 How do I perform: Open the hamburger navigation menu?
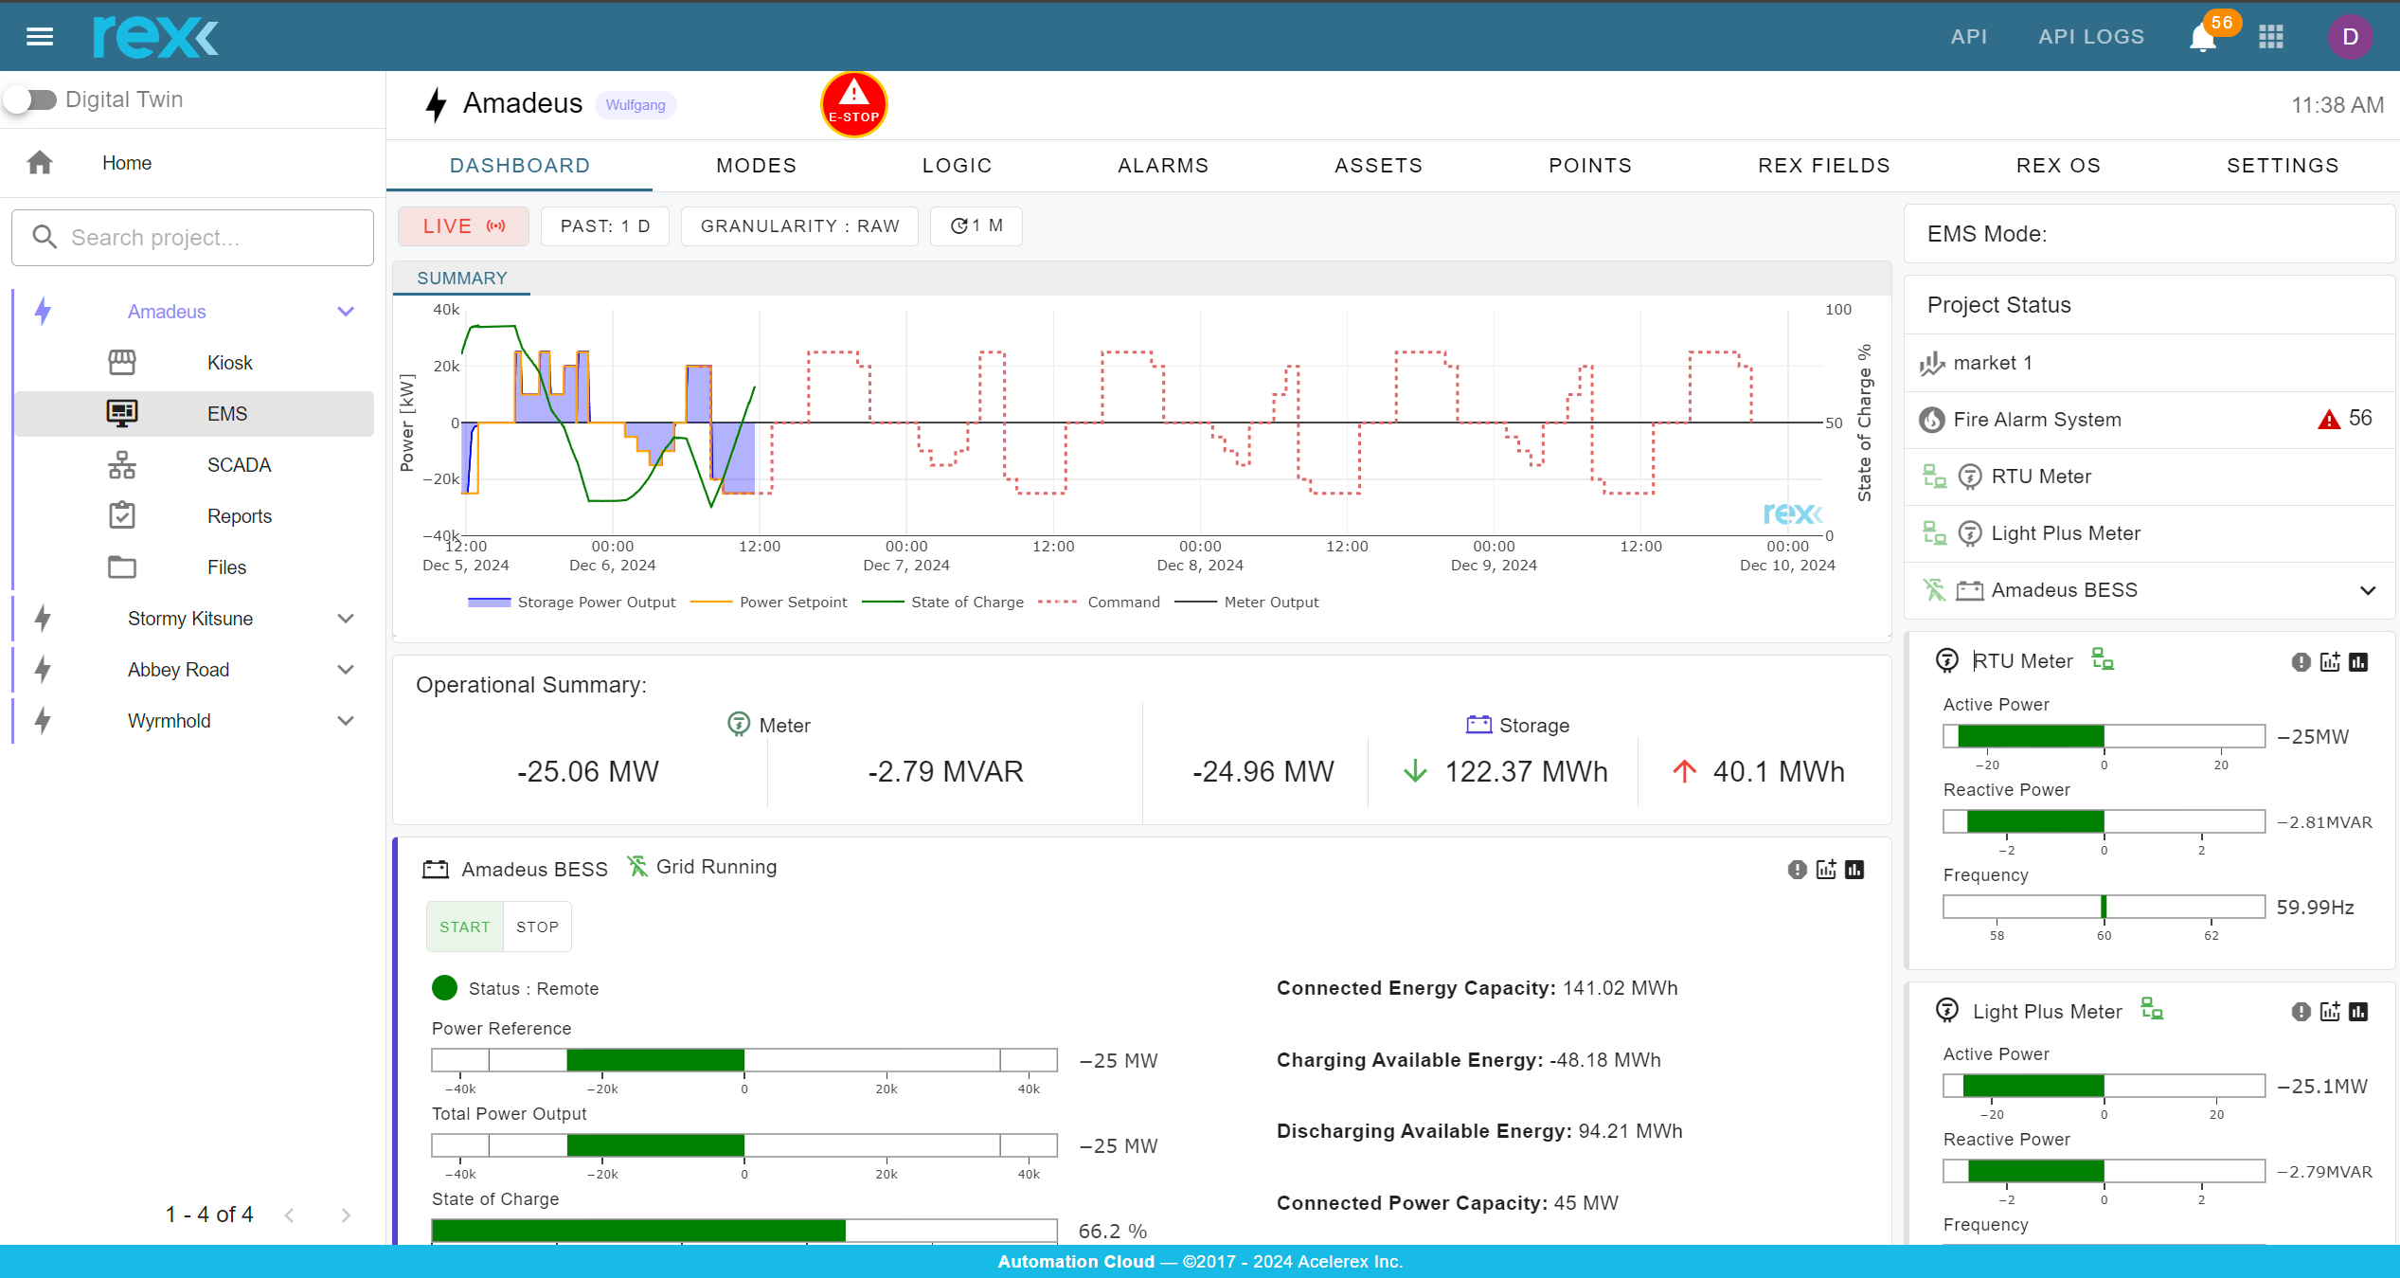point(40,37)
